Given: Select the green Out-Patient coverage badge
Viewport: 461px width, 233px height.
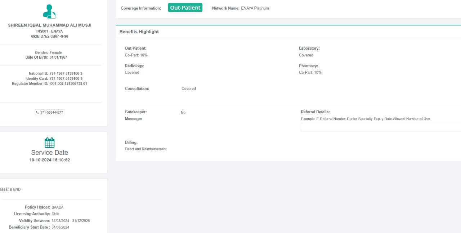Looking at the screenshot, I should [185, 8].
